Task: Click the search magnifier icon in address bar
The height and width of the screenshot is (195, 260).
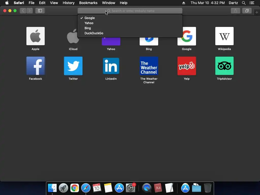Action: (109, 11)
